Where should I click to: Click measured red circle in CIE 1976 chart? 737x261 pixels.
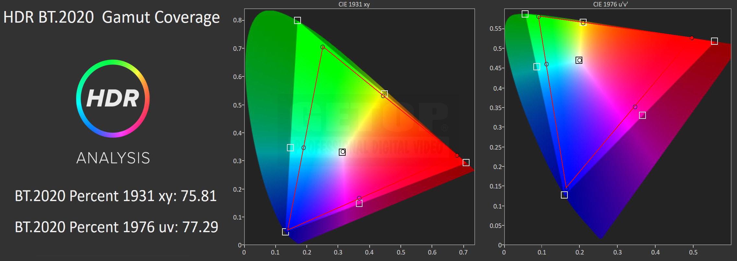tap(692, 38)
